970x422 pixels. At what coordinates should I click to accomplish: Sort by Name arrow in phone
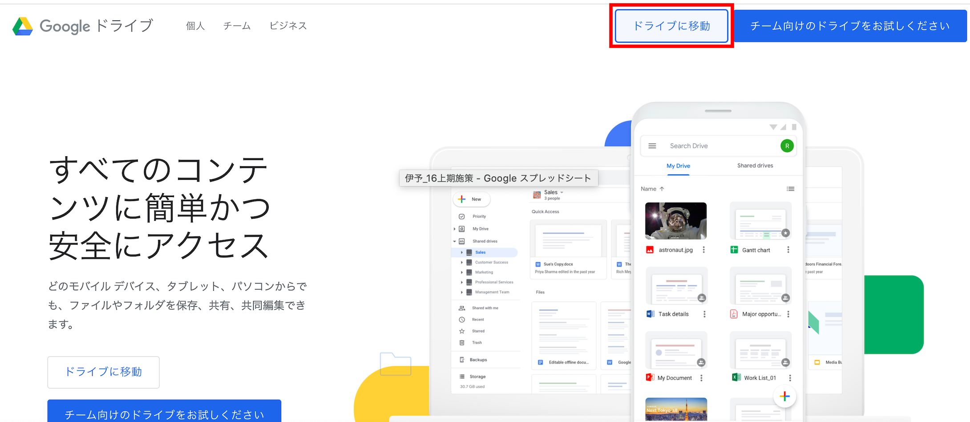662,189
